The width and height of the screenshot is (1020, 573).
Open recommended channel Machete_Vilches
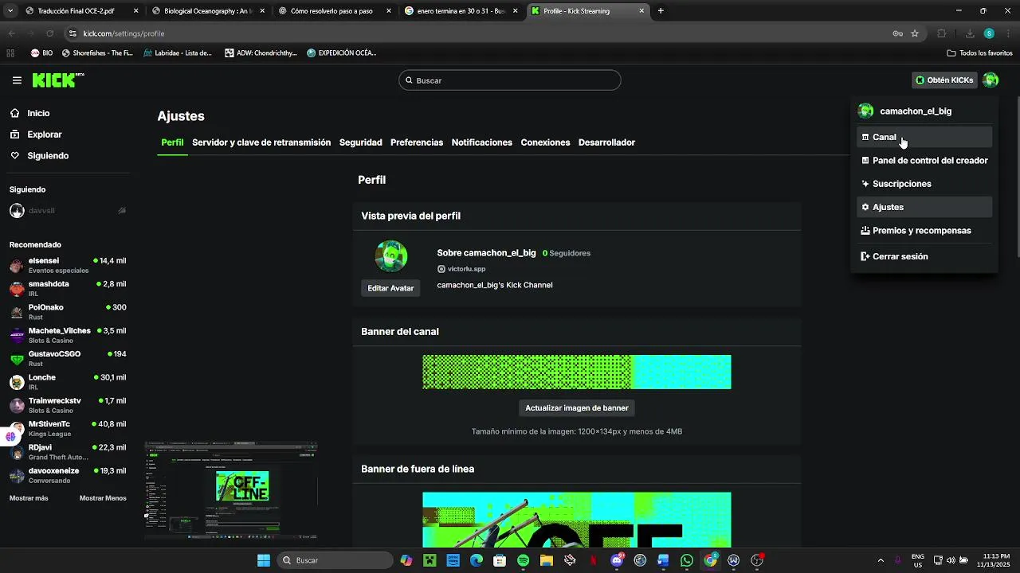68,335
